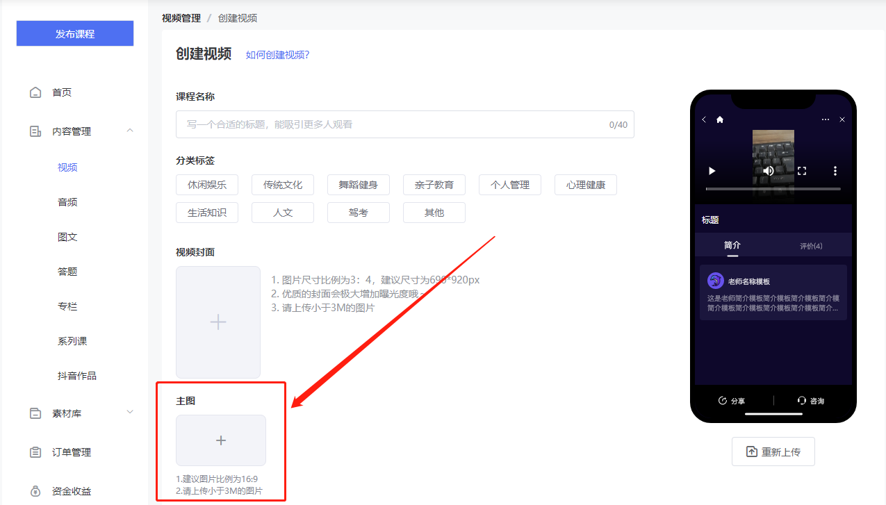
Task: Select the 生活知识 category tag
Action: tap(207, 213)
